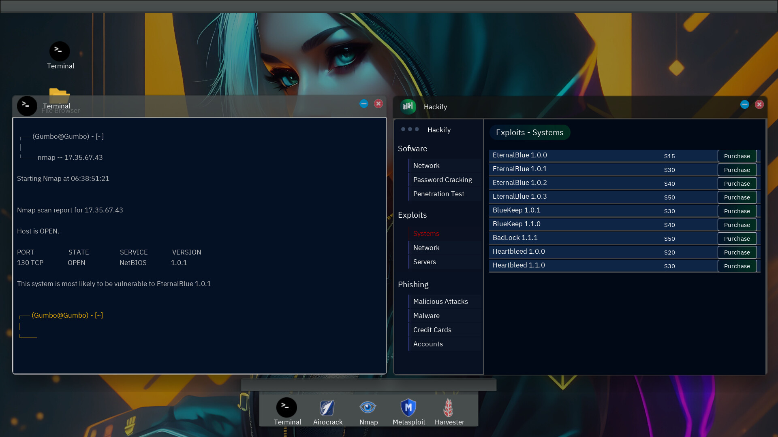Image resolution: width=778 pixels, height=437 pixels.
Task: Toggle Malware category under Phishing
Action: click(426, 315)
